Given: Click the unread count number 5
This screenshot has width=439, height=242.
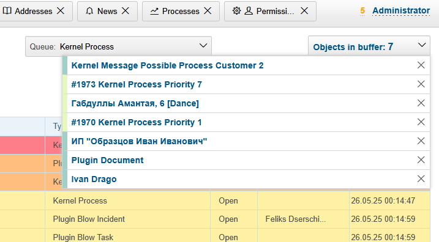Looking at the screenshot, I should pyautogui.click(x=362, y=11).
